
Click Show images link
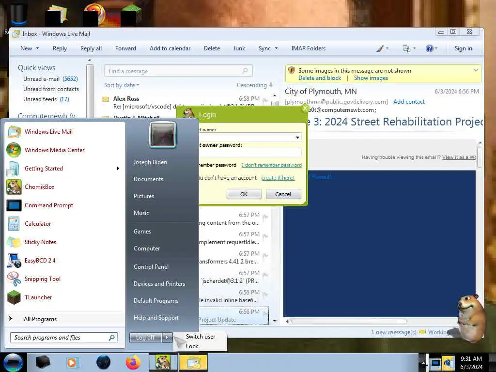(x=371, y=78)
